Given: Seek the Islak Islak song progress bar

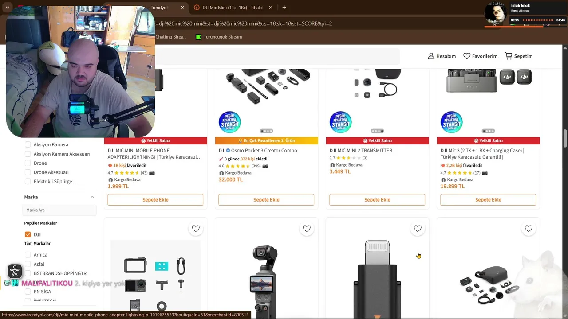Looking at the screenshot, I should pos(538,20).
